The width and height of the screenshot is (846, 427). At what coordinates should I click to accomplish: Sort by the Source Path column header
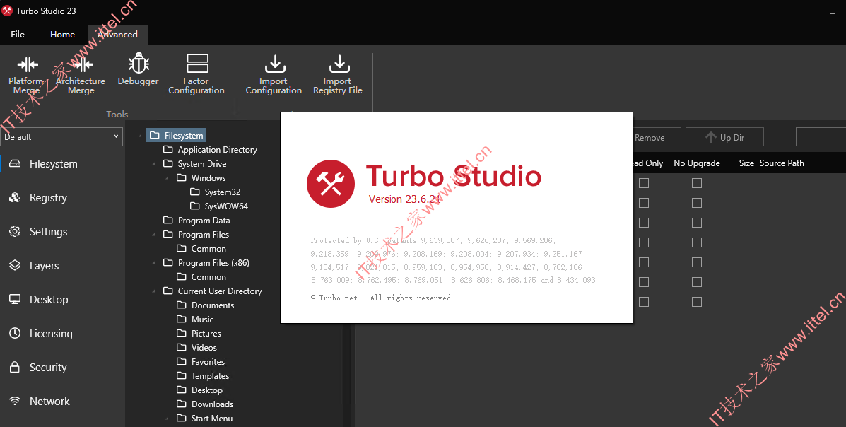click(781, 163)
